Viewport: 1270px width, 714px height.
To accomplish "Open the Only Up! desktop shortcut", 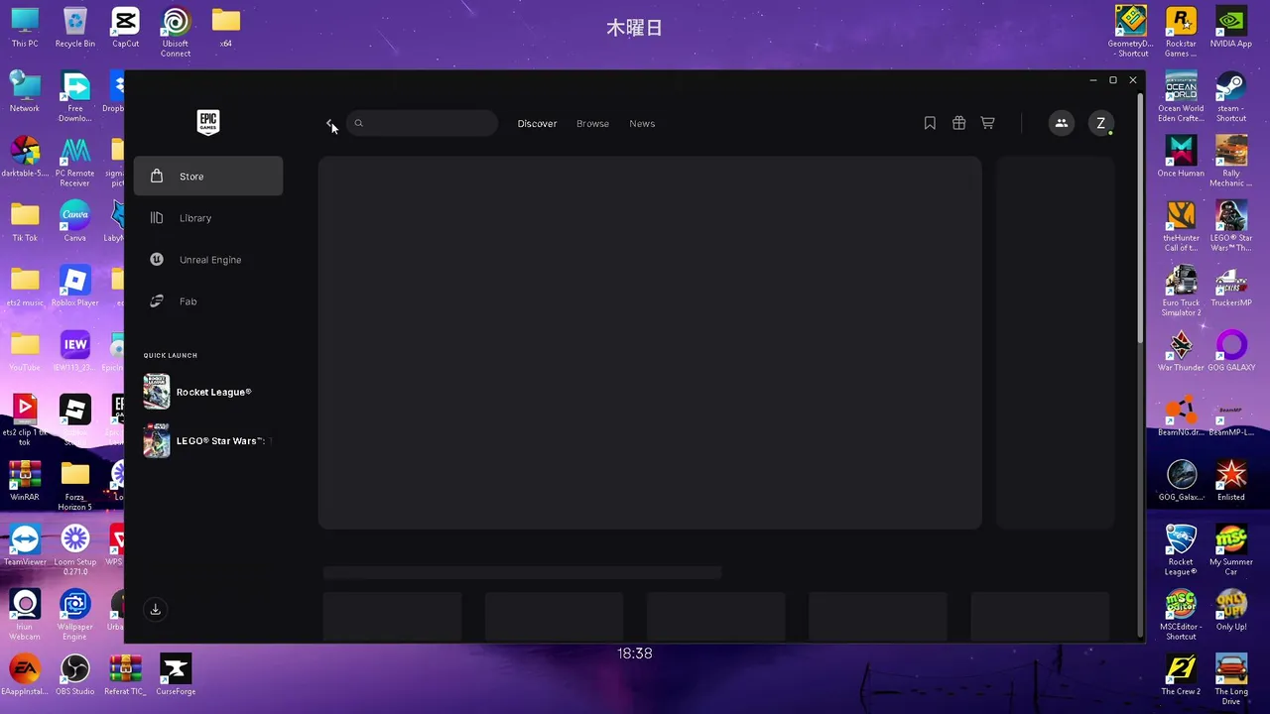I will pos(1231,610).
